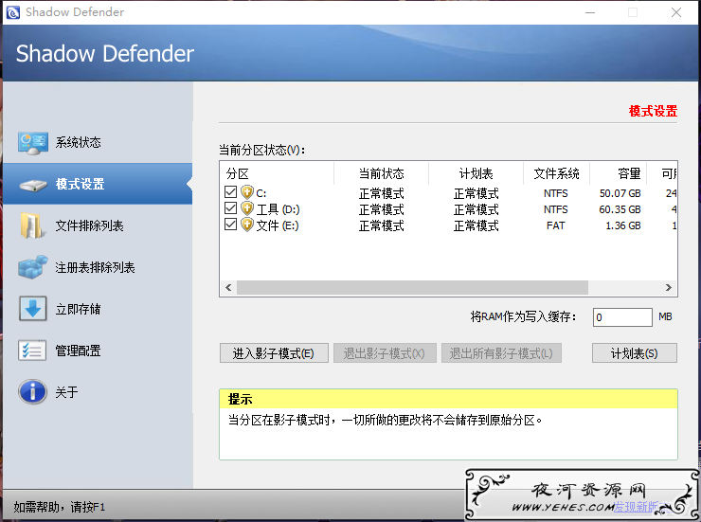
Task: Click the shield icon for C: partition
Action: 247,192
